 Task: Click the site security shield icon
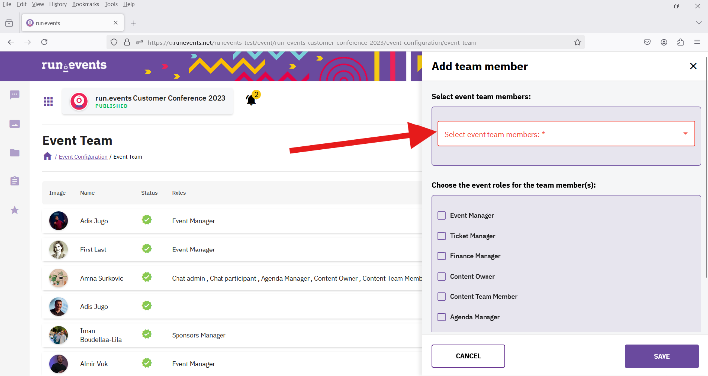[x=114, y=42]
